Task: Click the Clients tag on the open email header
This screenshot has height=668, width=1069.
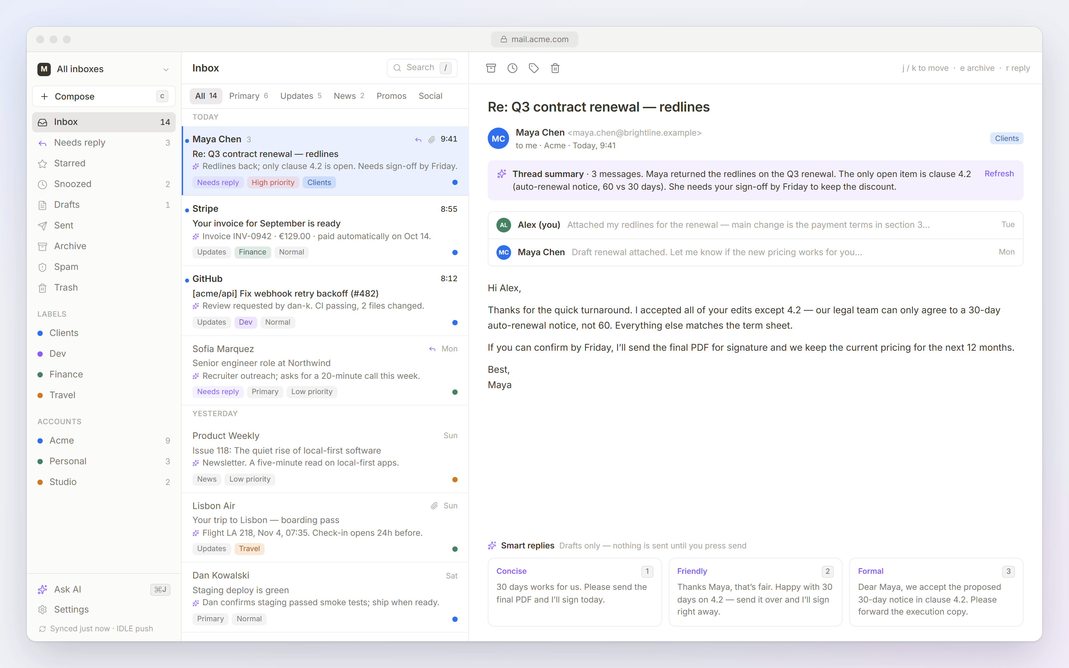Action: tap(1007, 139)
